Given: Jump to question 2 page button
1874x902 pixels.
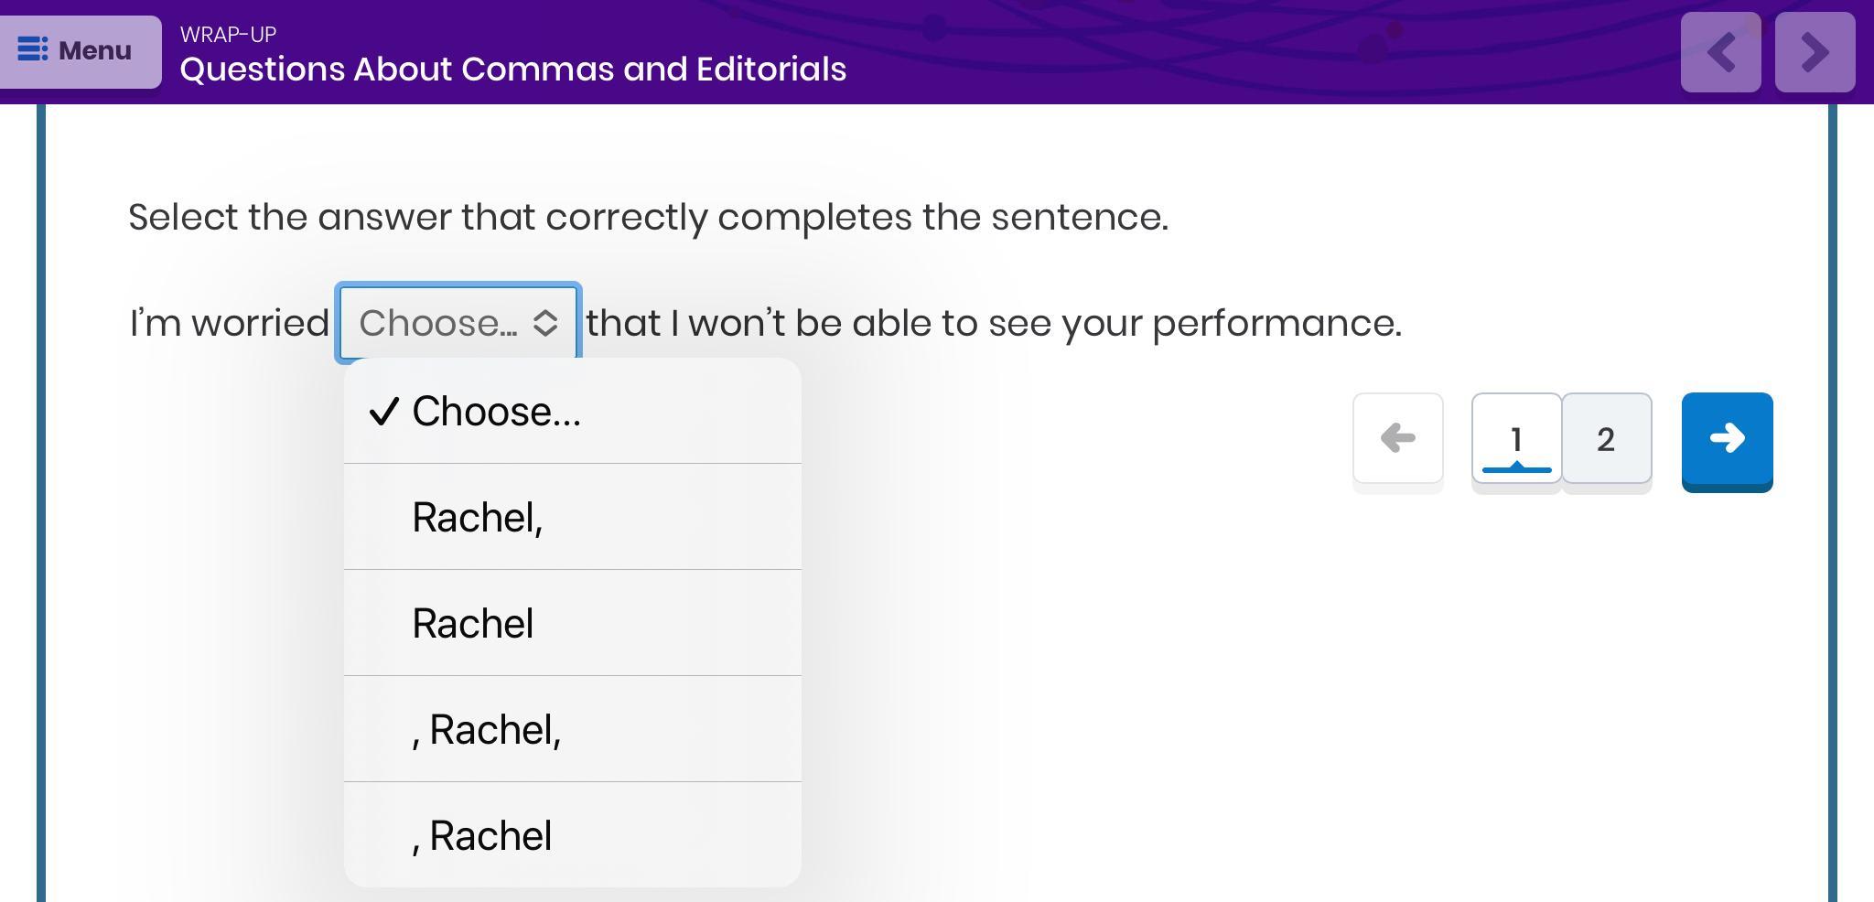Looking at the screenshot, I should tap(1606, 439).
